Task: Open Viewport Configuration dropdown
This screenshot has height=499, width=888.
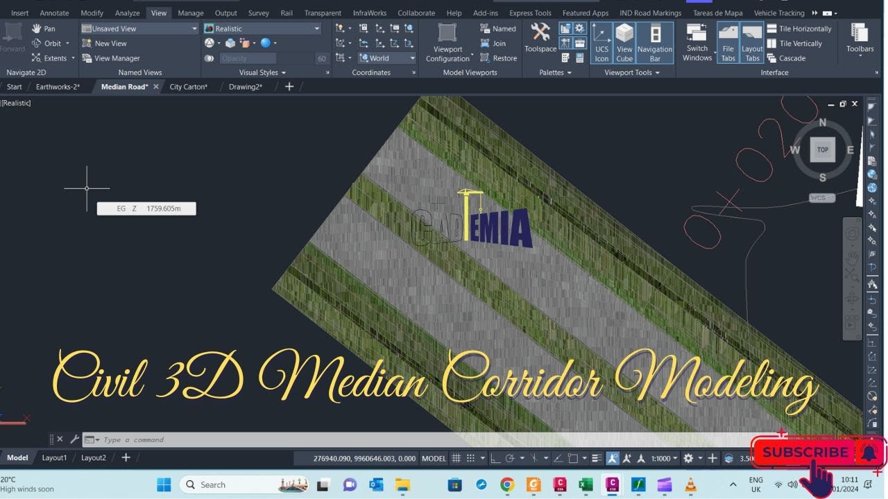Action: click(447, 43)
